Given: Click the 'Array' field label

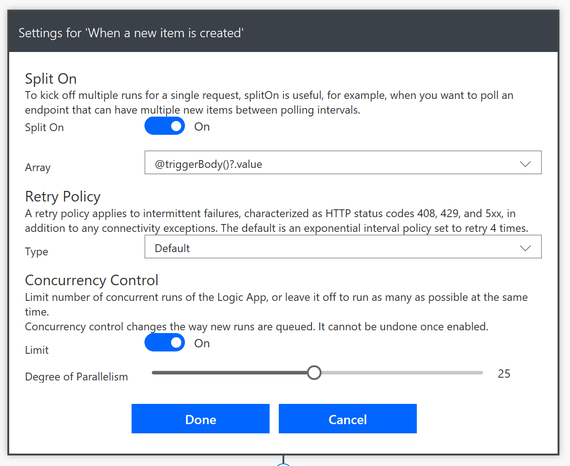Looking at the screenshot, I should [38, 167].
